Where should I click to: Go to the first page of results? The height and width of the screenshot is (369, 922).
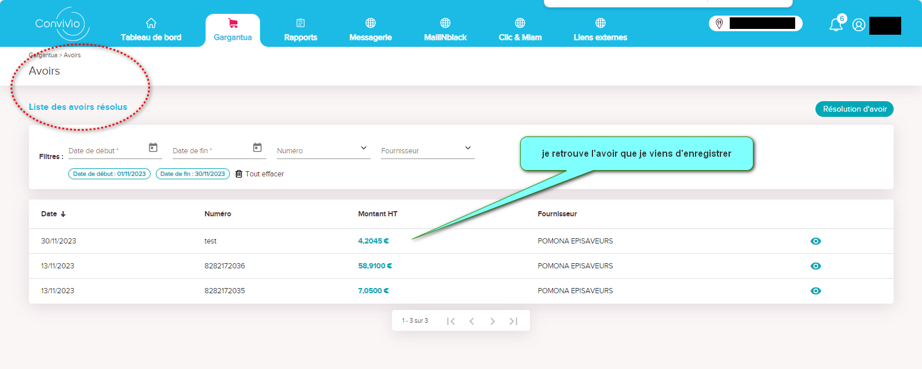(x=451, y=321)
